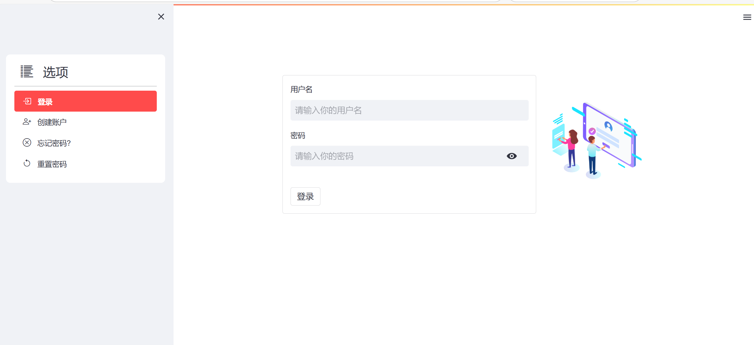Select the red 登录 item in the sidebar
The image size is (754, 345).
pos(85,101)
